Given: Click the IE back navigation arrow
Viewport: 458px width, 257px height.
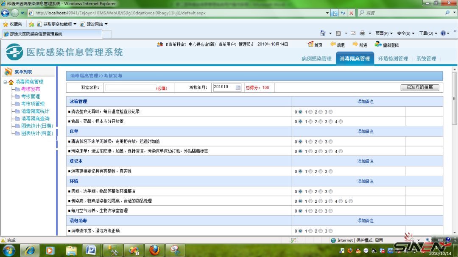Looking at the screenshot, I should point(5,13).
